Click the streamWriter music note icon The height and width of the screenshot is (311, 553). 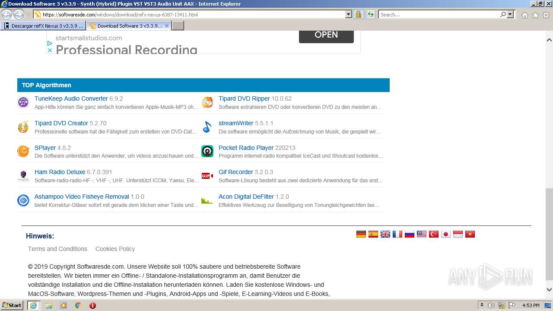click(x=207, y=127)
